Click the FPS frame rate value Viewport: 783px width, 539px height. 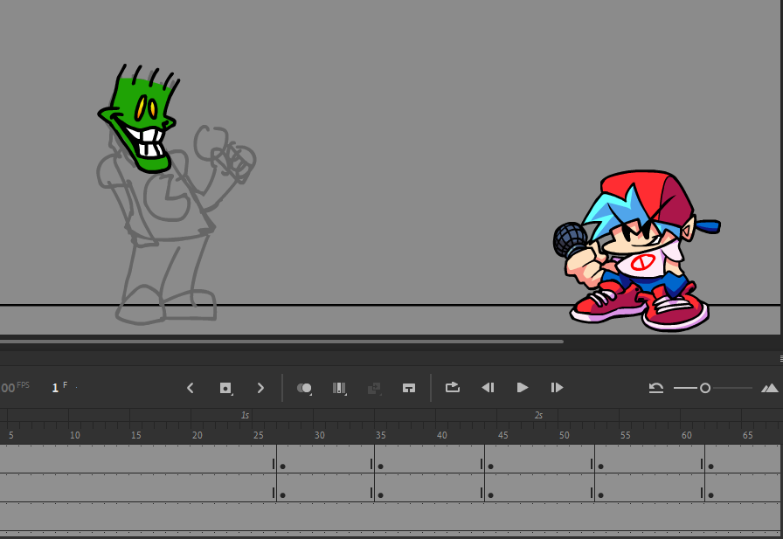pyautogui.click(x=7, y=388)
